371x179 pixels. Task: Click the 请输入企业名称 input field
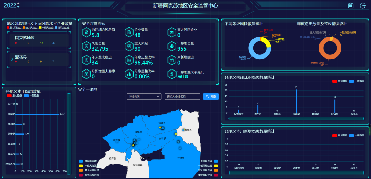coord(182,97)
